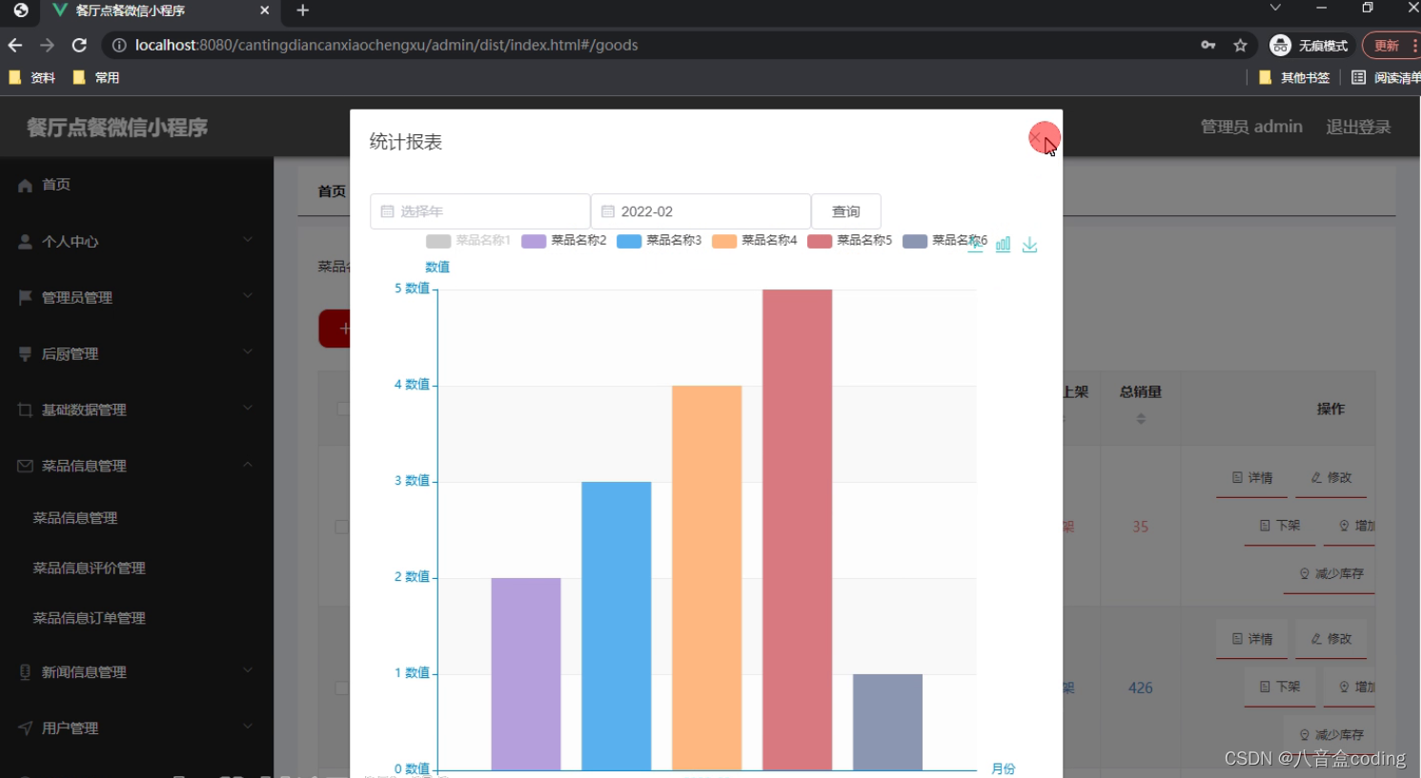Click the home icon beside 首页
Viewport: 1421px width, 778px height.
coord(25,186)
